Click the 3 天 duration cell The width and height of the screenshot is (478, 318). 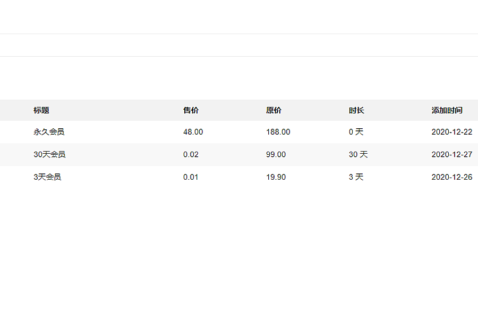point(356,177)
